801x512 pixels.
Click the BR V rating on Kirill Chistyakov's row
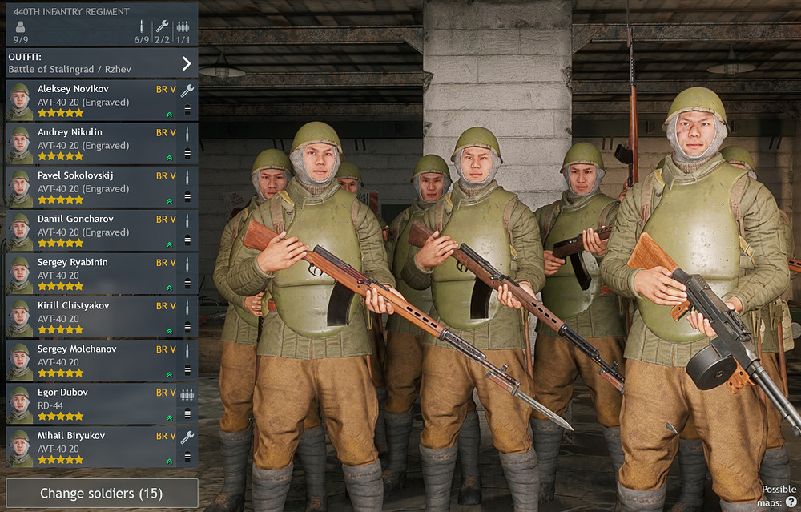(166, 306)
